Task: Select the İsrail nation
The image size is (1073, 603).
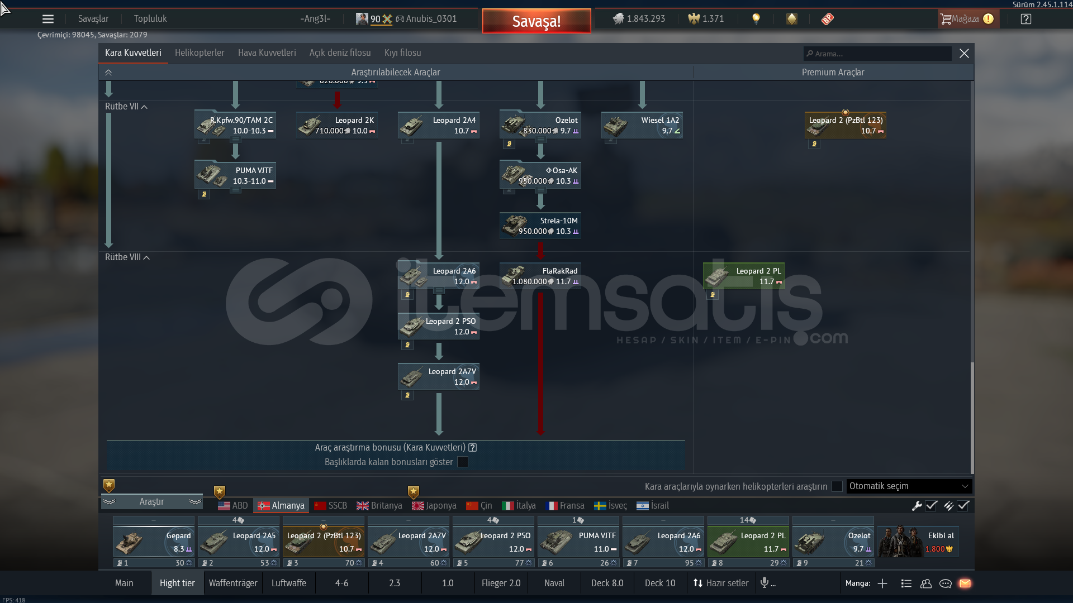Action: (653, 506)
